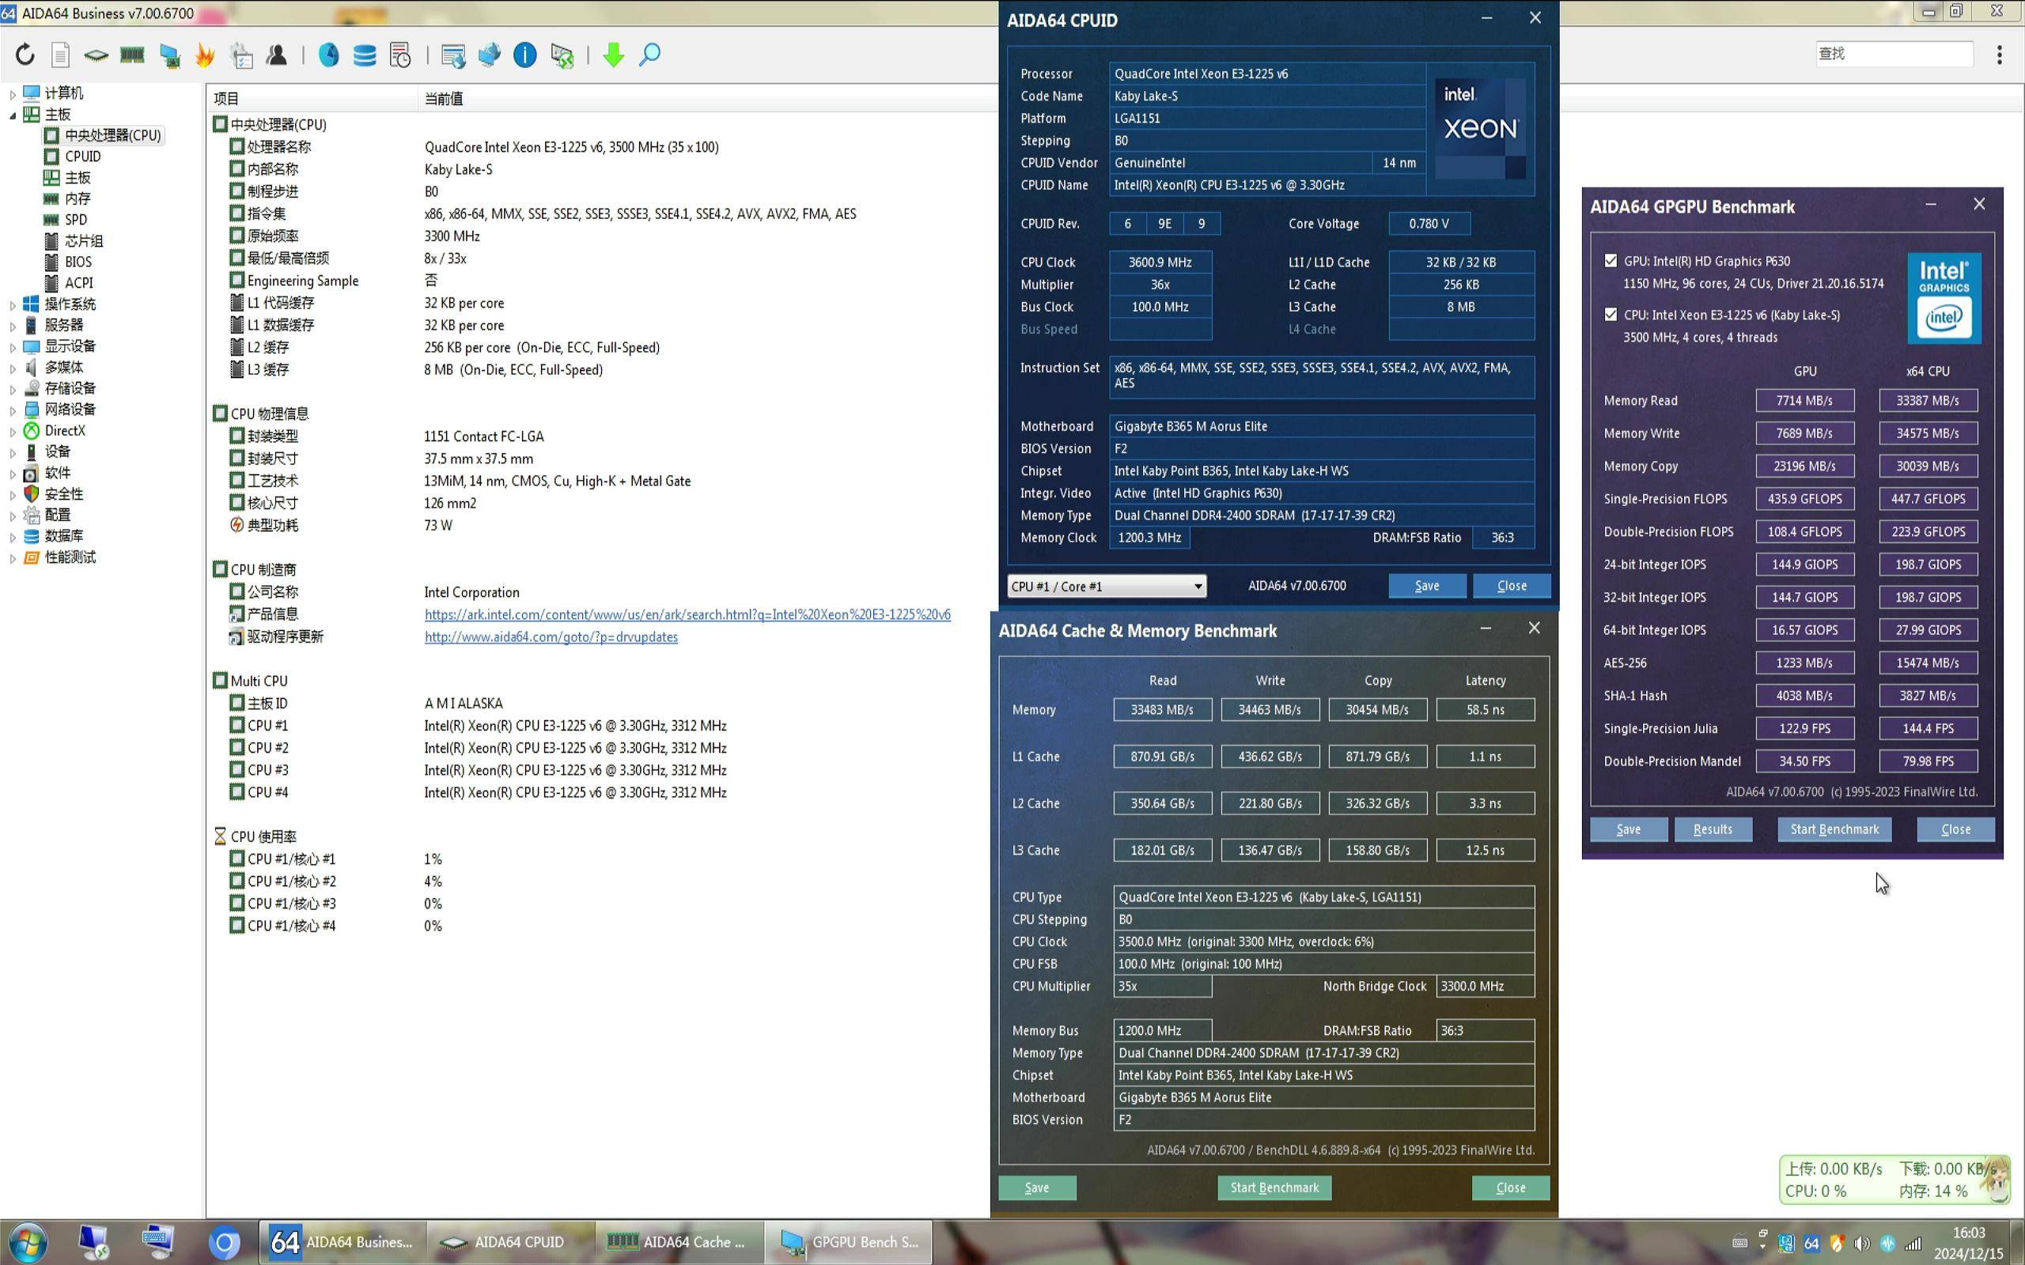Image resolution: width=2025 pixels, height=1265 pixels.
Task: Click the user silhouette toolbar icon
Action: 277,55
